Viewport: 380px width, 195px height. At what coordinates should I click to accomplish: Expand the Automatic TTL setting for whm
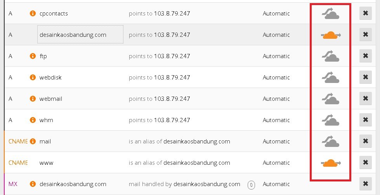coord(276,120)
